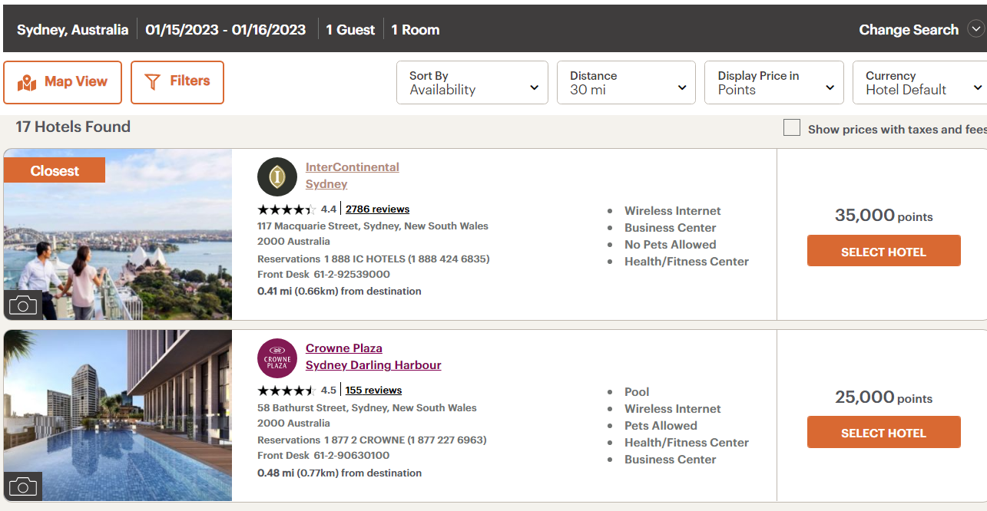This screenshot has width=987, height=511.
Task: Click the 35,000 points price
Action: click(883, 216)
